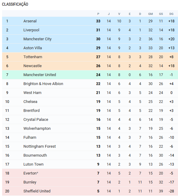Click the P points column header
Screen dimensions: 178x196
click(98, 14)
